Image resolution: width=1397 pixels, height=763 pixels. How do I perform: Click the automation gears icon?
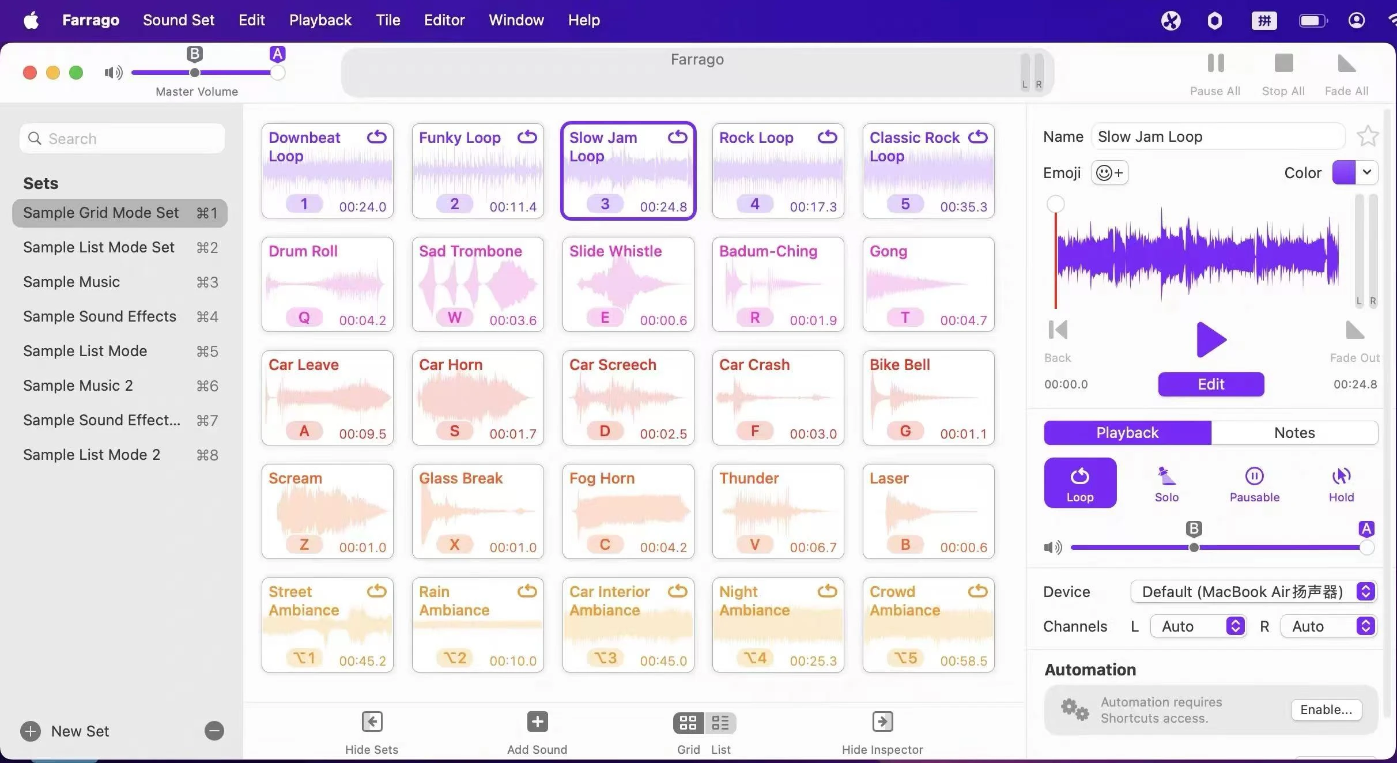(1075, 709)
